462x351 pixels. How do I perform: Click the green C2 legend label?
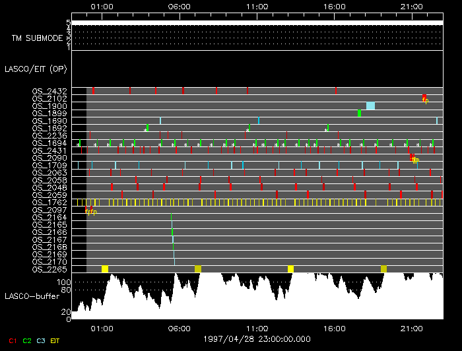[27, 340]
